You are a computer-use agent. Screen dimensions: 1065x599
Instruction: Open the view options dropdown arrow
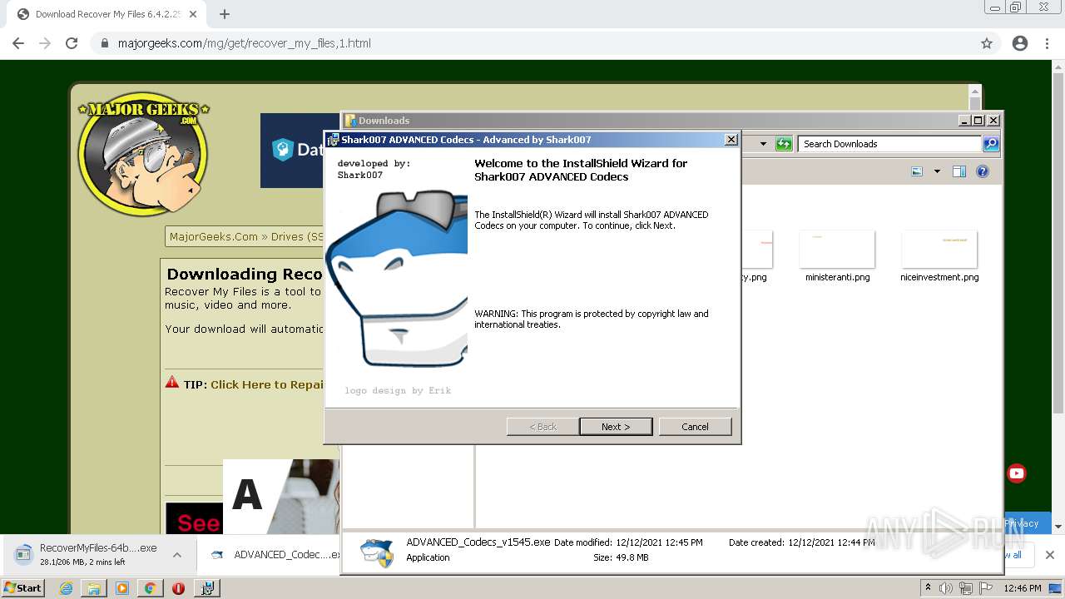[937, 171]
